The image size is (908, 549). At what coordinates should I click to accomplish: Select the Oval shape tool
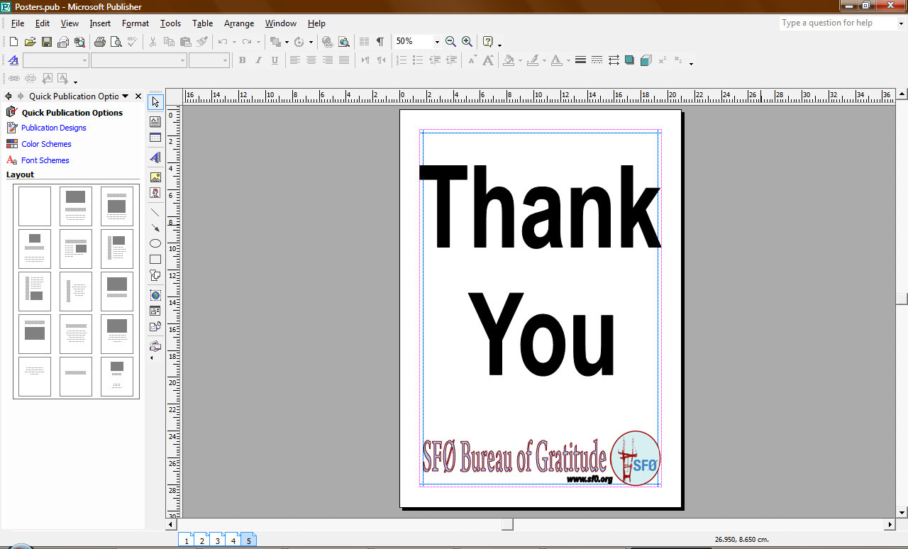(x=155, y=243)
